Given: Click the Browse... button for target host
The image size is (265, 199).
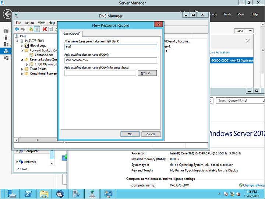Looking at the screenshot, I should (147, 73).
